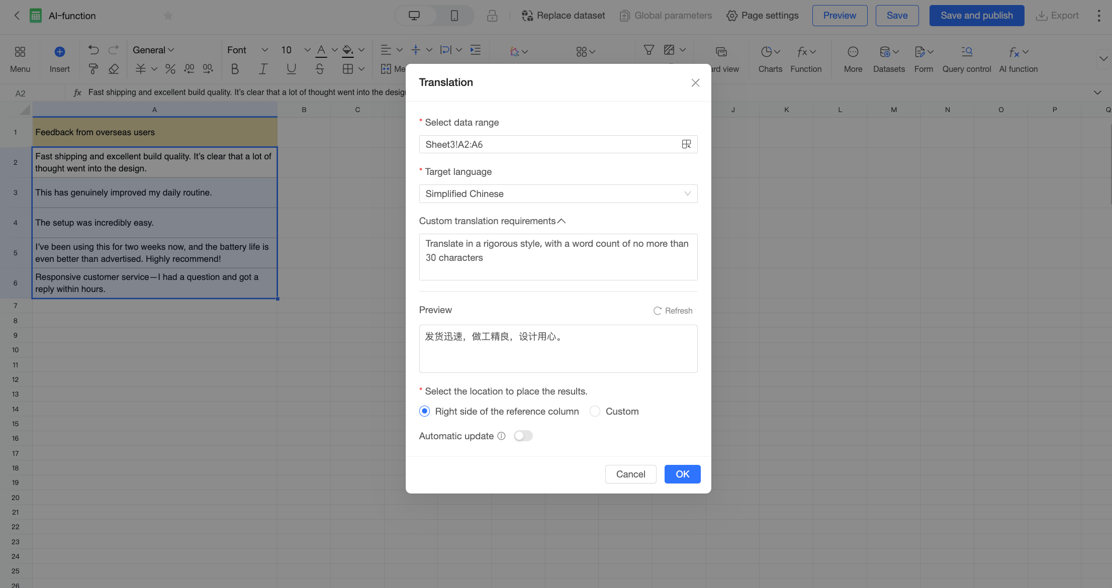
Task: Click the range picker icon in data range field
Action: pyautogui.click(x=686, y=144)
